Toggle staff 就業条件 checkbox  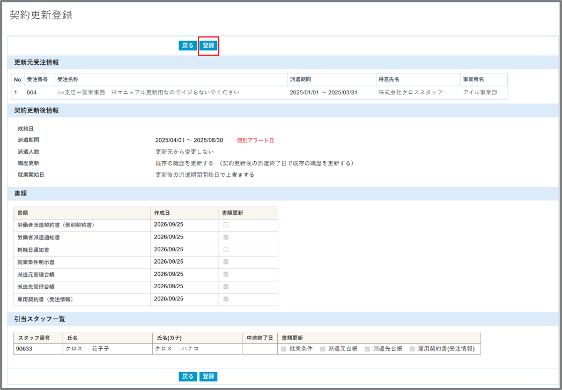click(x=284, y=349)
